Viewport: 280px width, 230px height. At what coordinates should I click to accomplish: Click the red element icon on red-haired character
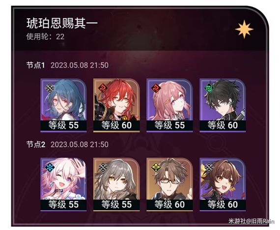coord(103,88)
